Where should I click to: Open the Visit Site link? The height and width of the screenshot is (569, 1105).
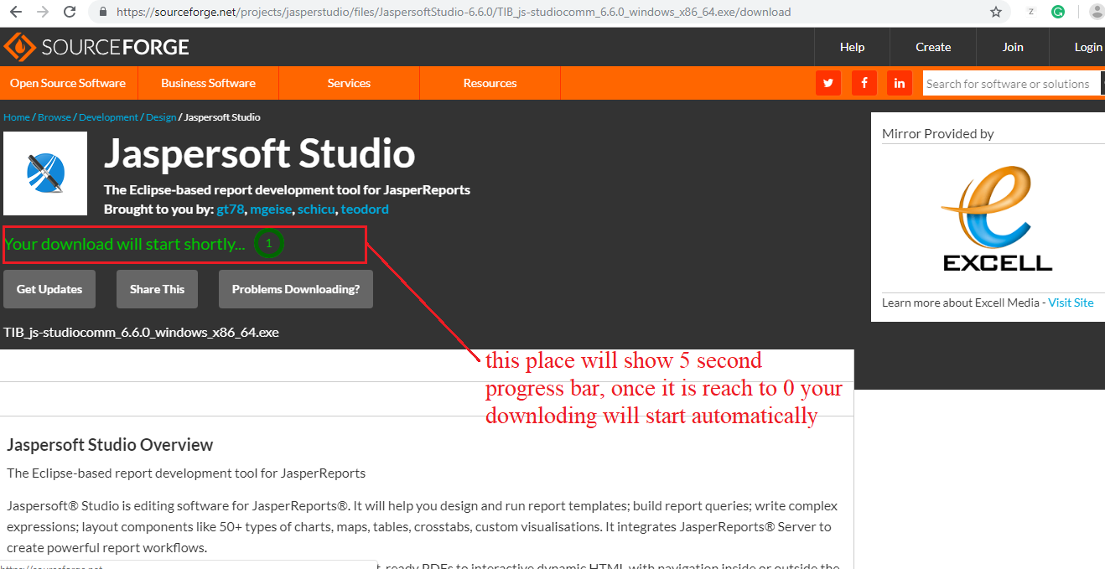[x=1071, y=303]
